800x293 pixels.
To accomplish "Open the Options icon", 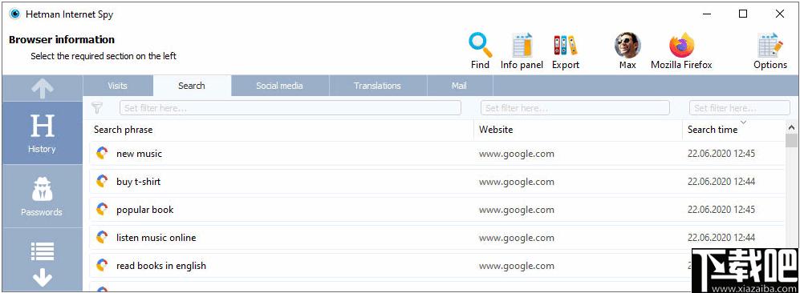I will (x=770, y=46).
